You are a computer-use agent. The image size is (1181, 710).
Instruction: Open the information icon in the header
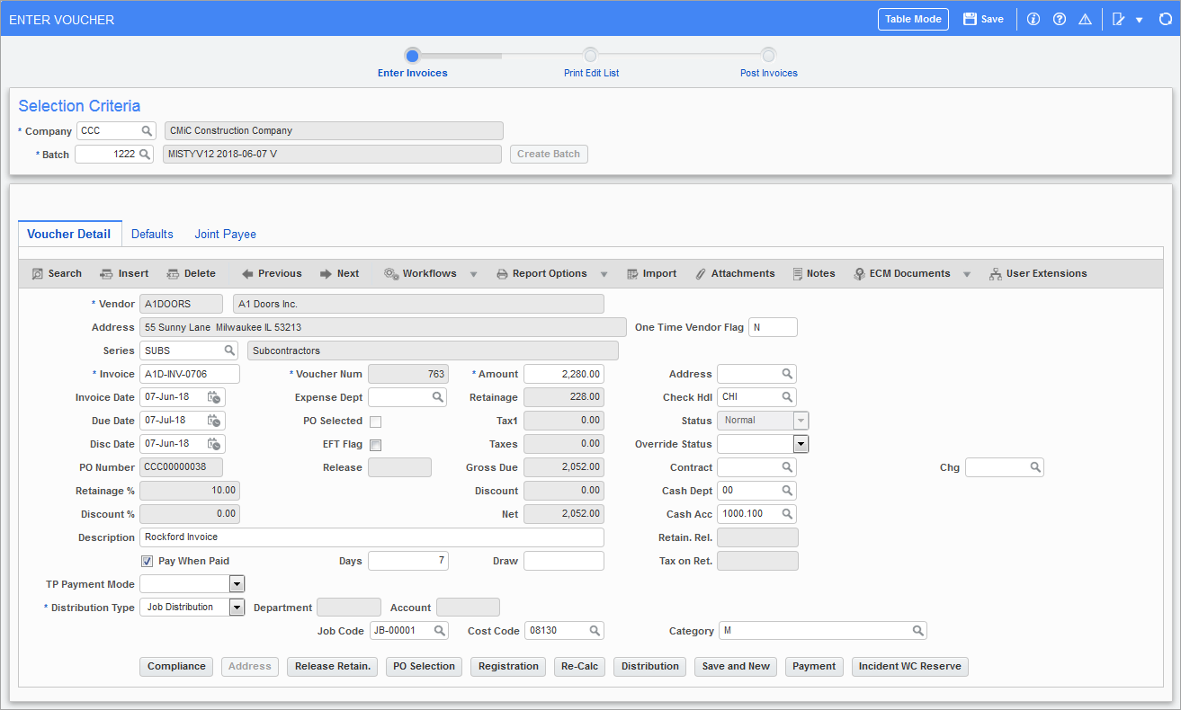tap(1033, 19)
